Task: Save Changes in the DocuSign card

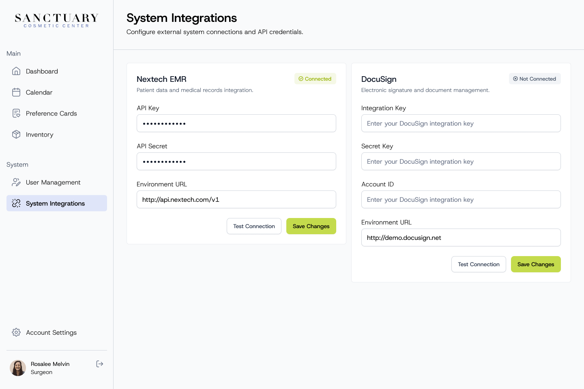Action: (536, 264)
